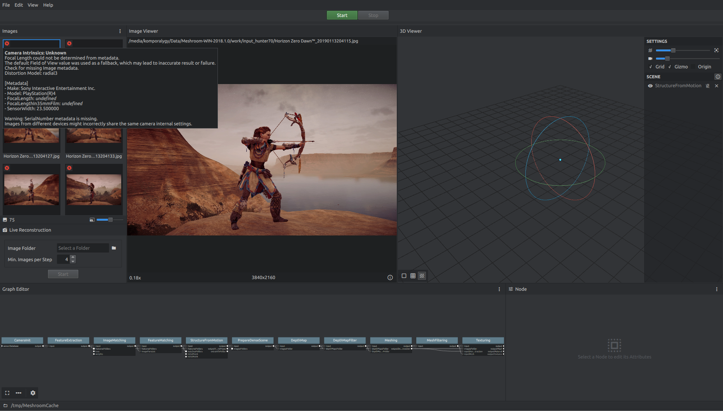The height and width of the screenshot is (411, 723).
Task: Click the green Start button in toolbar
Action: pos(342,15)
